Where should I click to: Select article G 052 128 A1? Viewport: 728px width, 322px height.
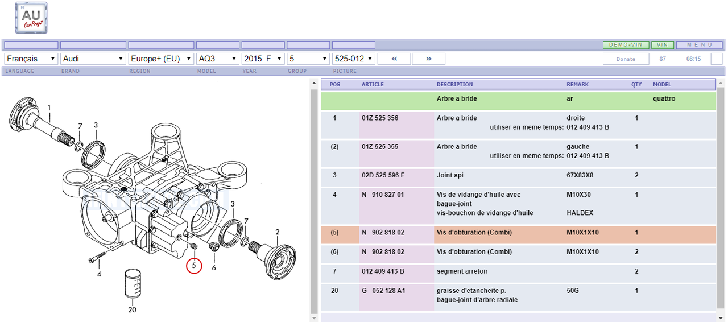tap(383, 291)
